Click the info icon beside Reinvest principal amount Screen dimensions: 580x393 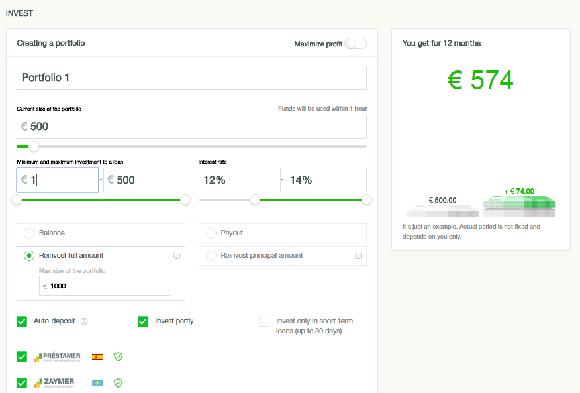pos(358,256)
